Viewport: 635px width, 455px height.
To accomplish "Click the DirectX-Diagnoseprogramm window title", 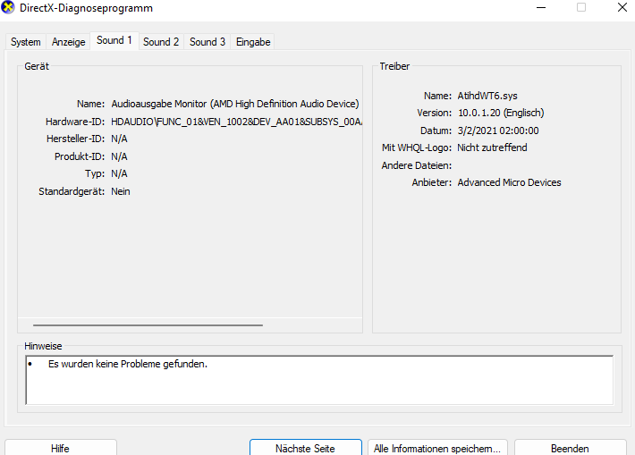I will pos(86,8).
